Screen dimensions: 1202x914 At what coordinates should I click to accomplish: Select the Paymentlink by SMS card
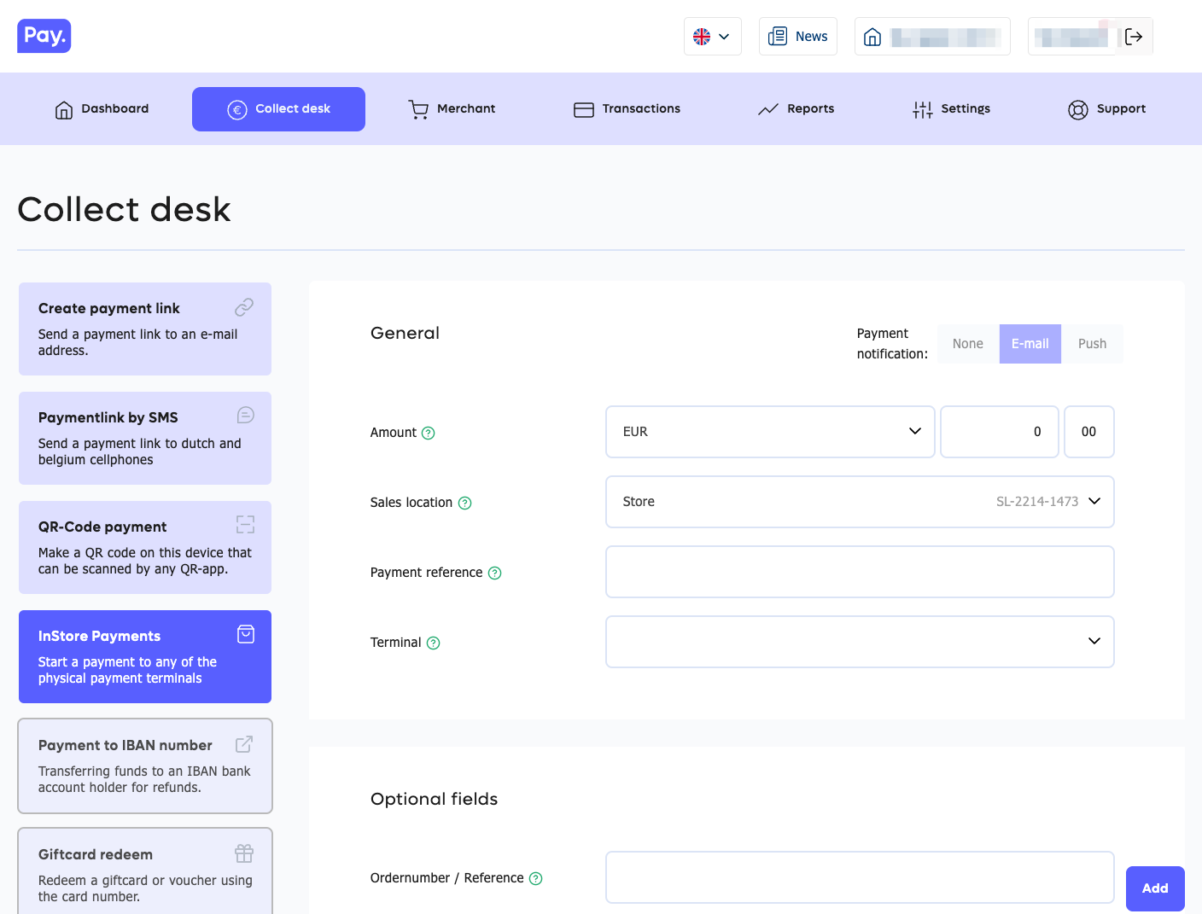tap(145, 439)
